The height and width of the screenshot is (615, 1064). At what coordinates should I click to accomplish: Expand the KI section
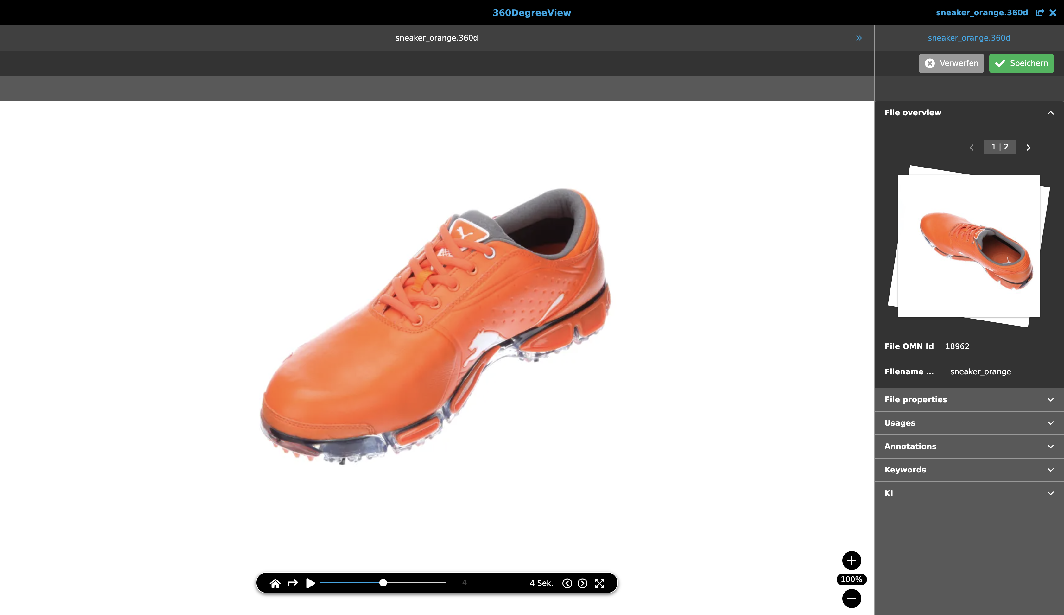[x=1050, y=493]
